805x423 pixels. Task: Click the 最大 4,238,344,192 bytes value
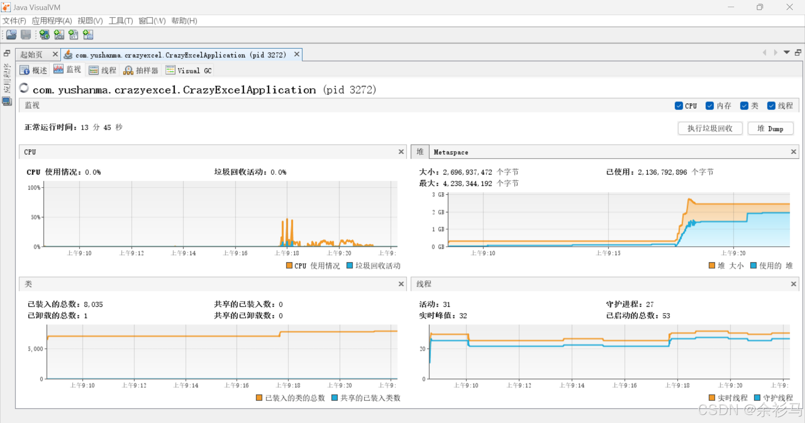(x=480, y=183)
